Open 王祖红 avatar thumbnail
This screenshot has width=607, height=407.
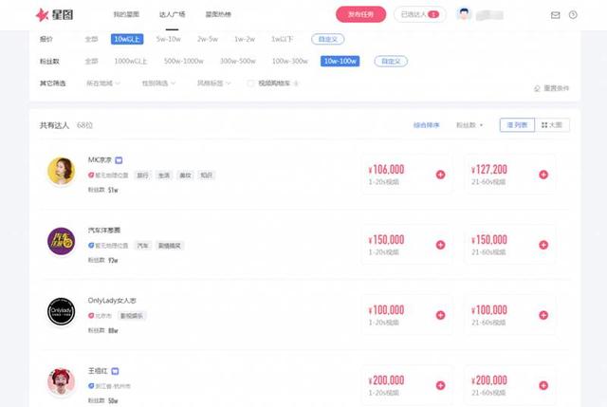61,381
